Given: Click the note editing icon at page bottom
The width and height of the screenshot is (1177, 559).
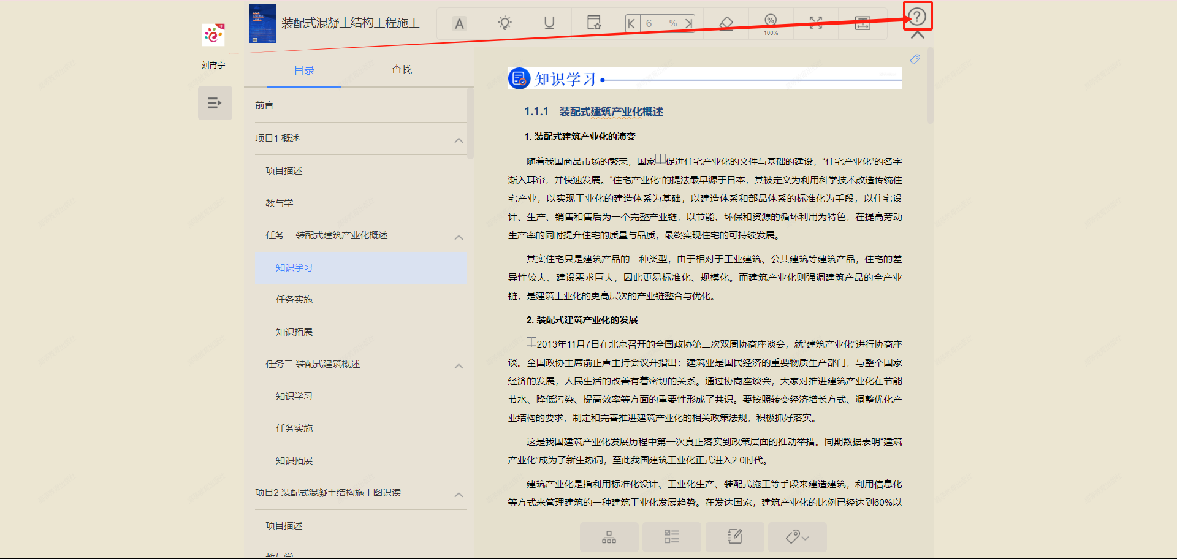Looking at the screenshot, I should (x=734, y=537).
